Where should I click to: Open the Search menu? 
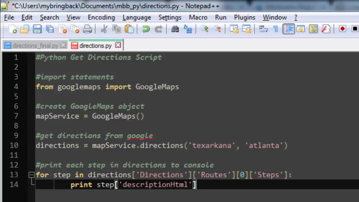(49, 17)
